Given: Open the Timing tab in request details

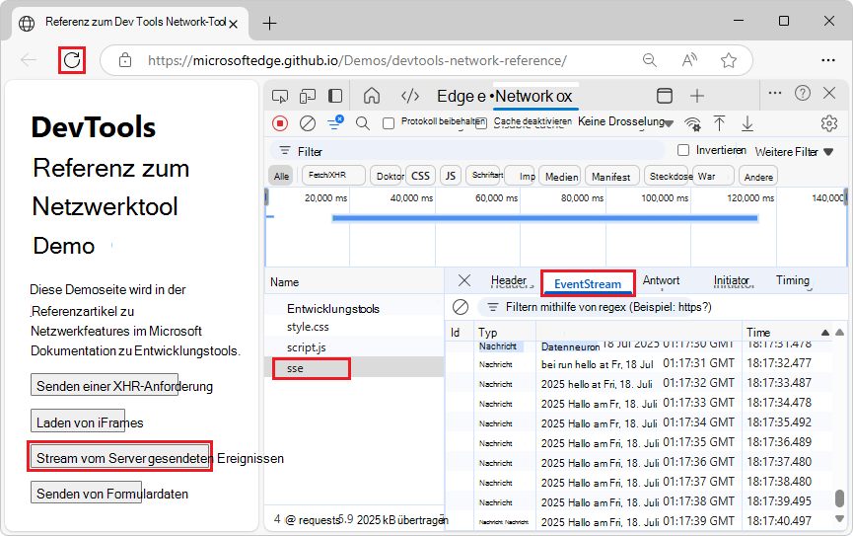Looking at the screenshot, I should coord(792,280).
